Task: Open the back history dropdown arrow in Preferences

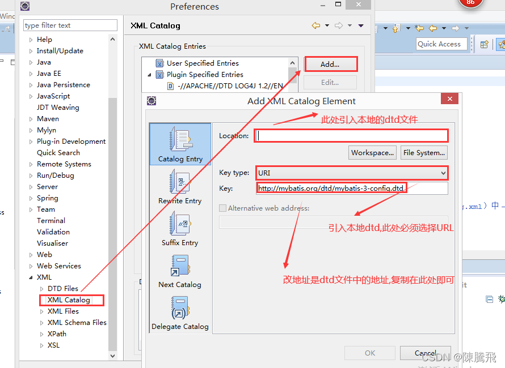Action: 327,25
